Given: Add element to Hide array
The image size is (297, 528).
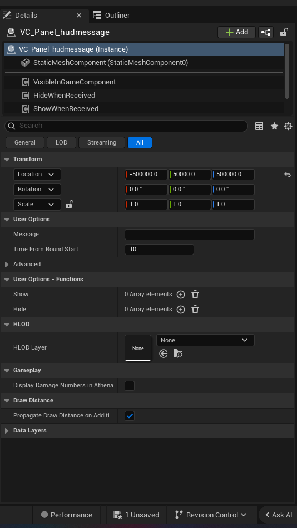Looking at the screenshot, I should pyautogui.click(x=181, y=310).
